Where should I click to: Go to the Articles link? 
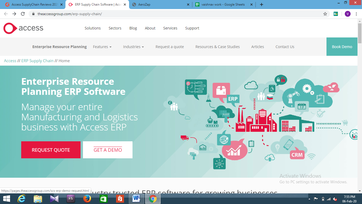pyautogui.click(x=258, y=47)
